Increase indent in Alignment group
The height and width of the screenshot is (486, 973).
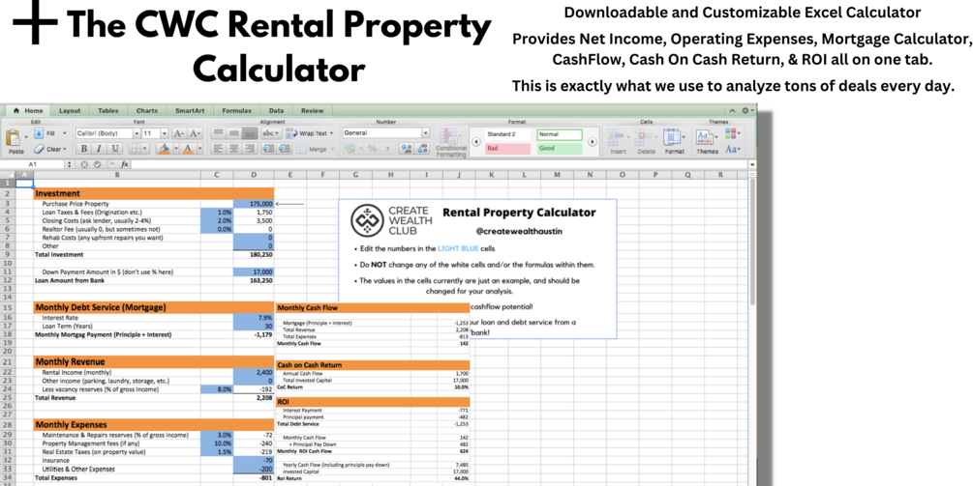pyautogui.click(x=285, y=149)
